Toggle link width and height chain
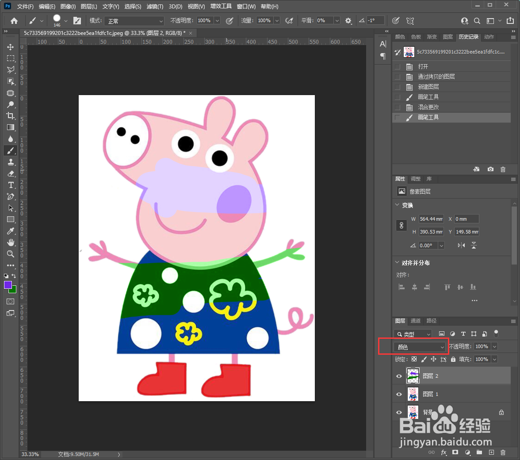This screenshot has width=520, height=460. pos(401,226)
